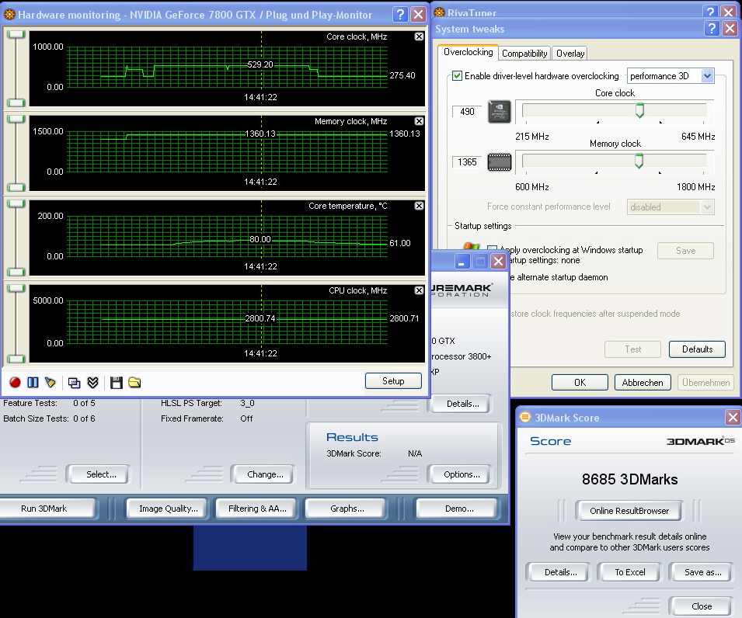742x618 pixels.
Task: Confirm System tweaks with OK
Action: (580, 383)
